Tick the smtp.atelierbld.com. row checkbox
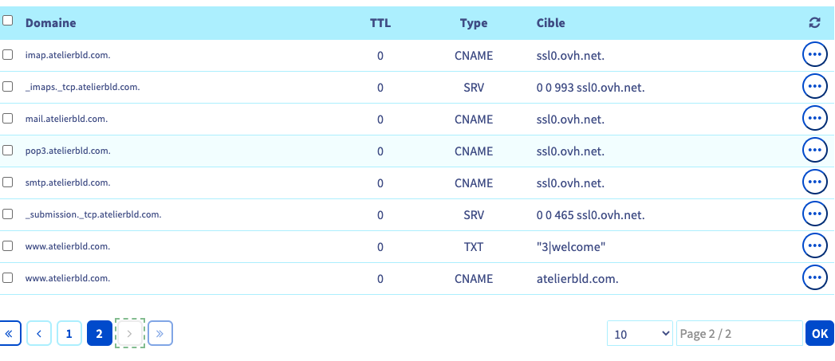 click(x=8, y=182)
